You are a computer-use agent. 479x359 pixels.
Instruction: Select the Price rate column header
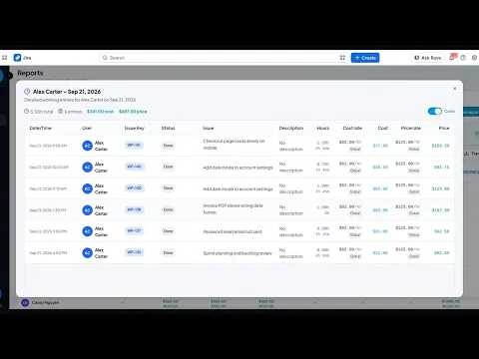pyautogui.click(x=411, y=128)
